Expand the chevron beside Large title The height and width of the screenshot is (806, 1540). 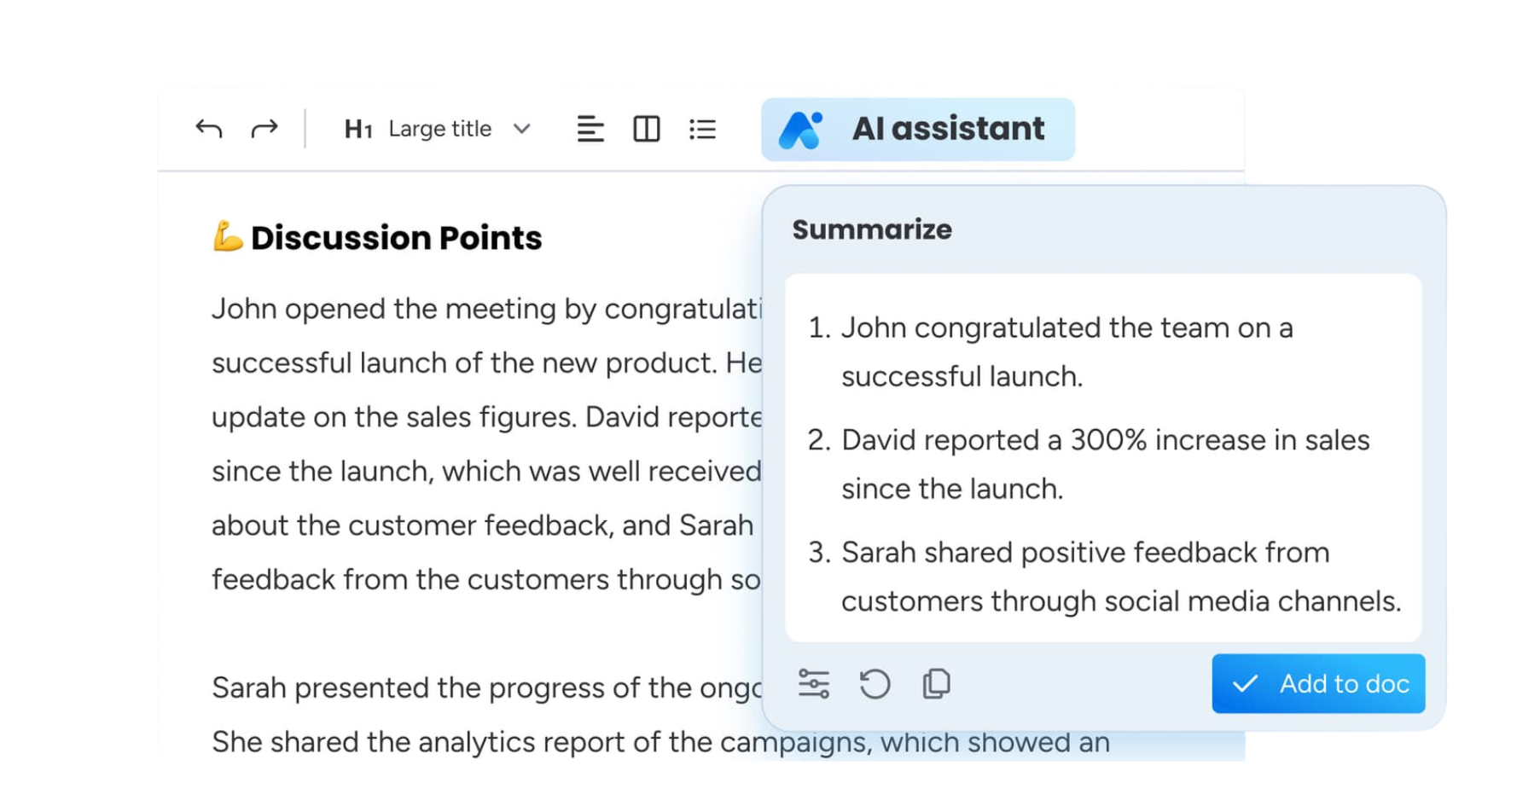coord(522,129)
